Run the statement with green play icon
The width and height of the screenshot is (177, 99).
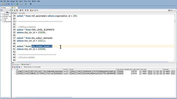(12, 10)
